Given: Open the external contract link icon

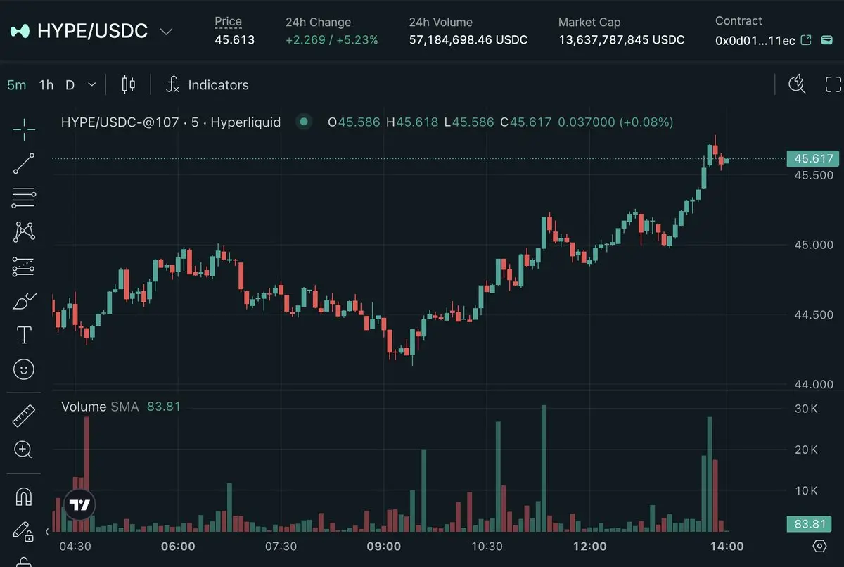Looking at the screenshot, I should [807, 40].
